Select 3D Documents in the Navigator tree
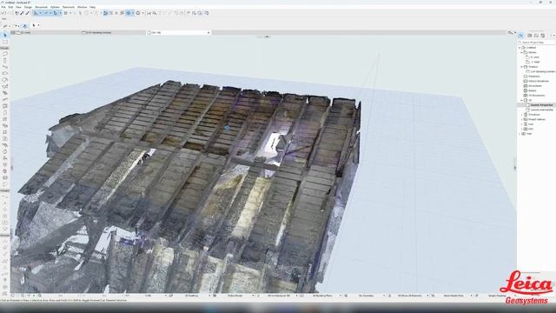The width and height of the screenshot is (556, 313). tap(537, 96)
